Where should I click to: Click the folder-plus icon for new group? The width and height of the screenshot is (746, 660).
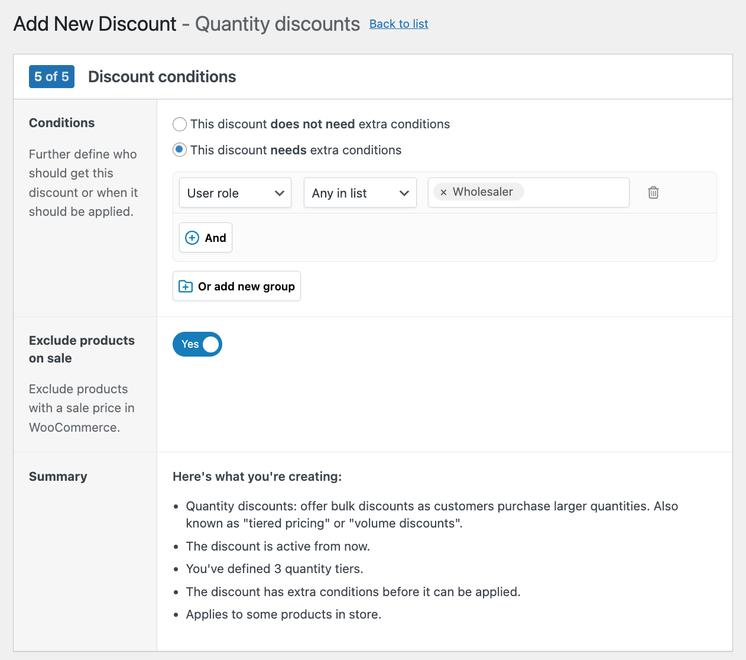(x=186, y=286)
